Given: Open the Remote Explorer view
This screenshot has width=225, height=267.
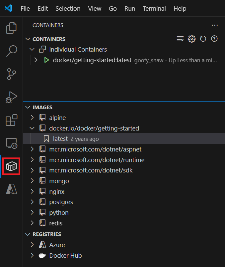Looking at the screenshot, I should pyautogui.click(x=11, y=143).
